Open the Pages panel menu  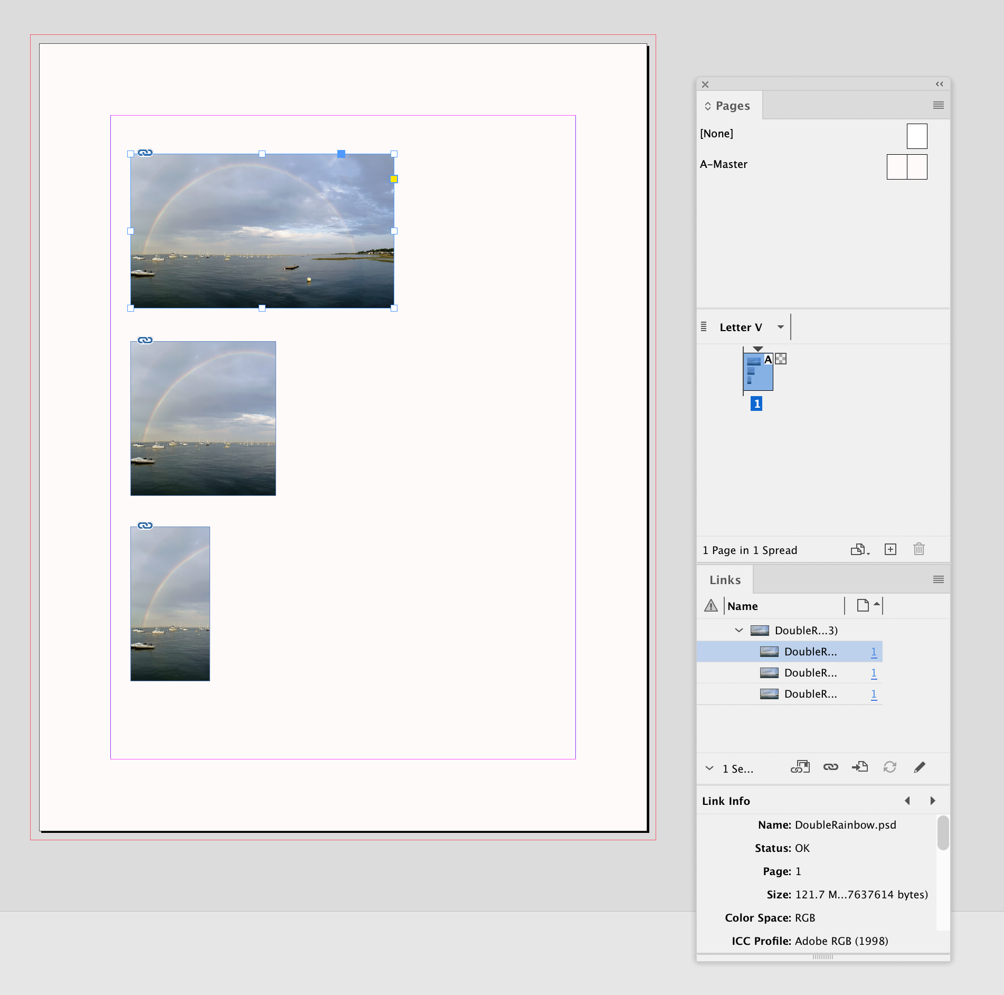(x=939, y=105)
